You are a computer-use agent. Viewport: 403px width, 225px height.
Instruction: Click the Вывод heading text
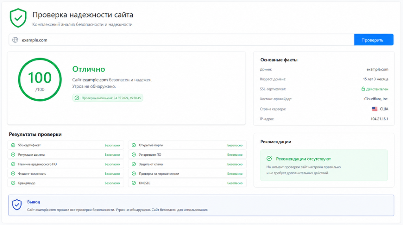(x=34, y=202)
